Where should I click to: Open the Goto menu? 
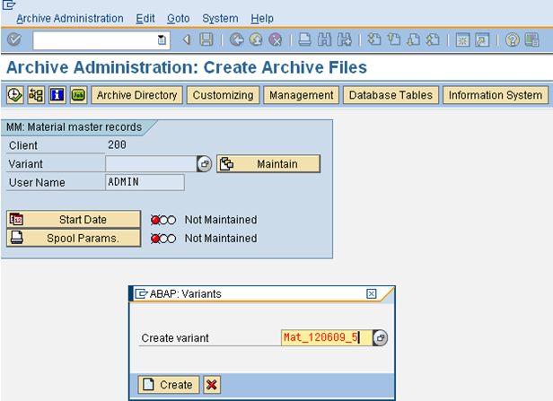[x=178, y=18]
